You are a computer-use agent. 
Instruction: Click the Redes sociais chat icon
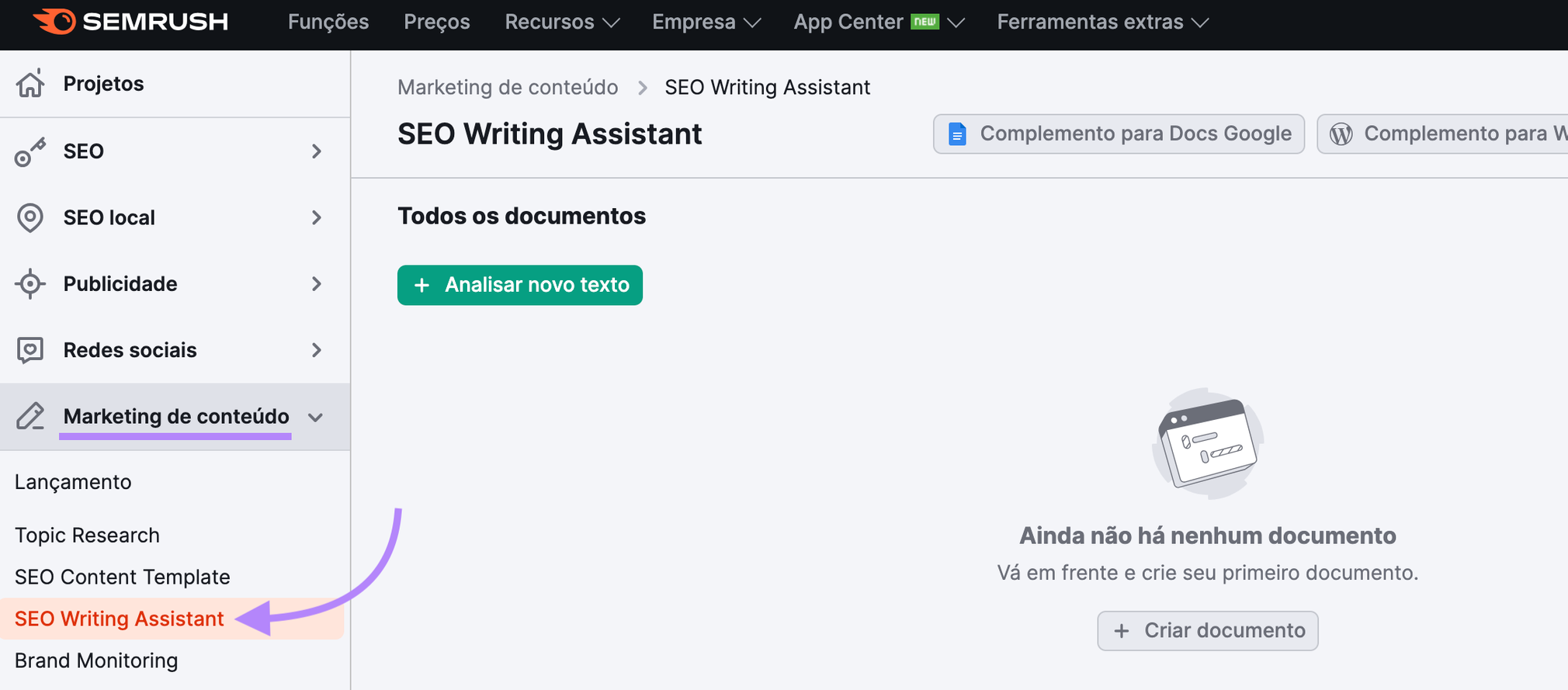point(30,351)
